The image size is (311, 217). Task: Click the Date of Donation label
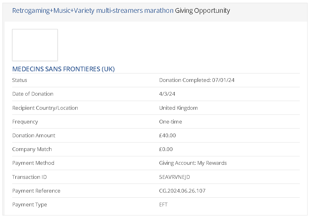(33, 94)
